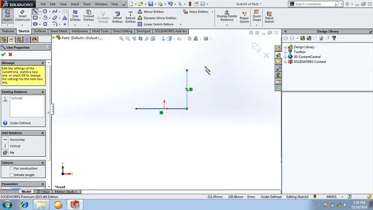Image resolution: width=373 pixels, height=210 pixels.
Task: Click Move Entities command
Action: pos(196,12)
